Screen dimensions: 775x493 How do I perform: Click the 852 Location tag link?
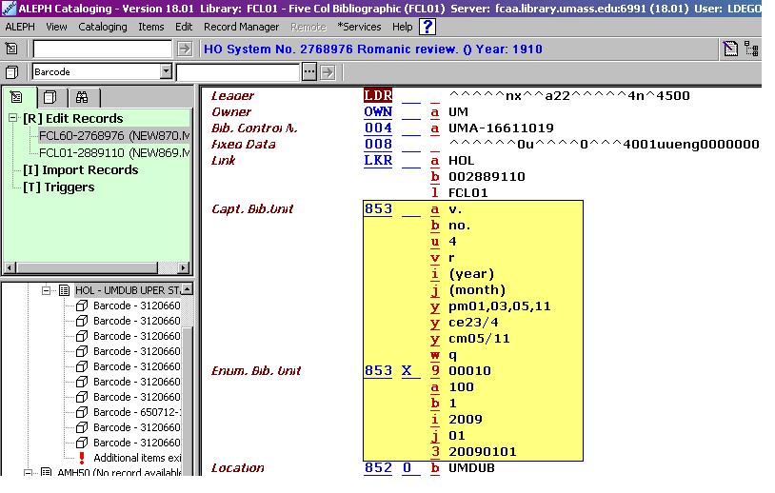click(x=377, y=468)
